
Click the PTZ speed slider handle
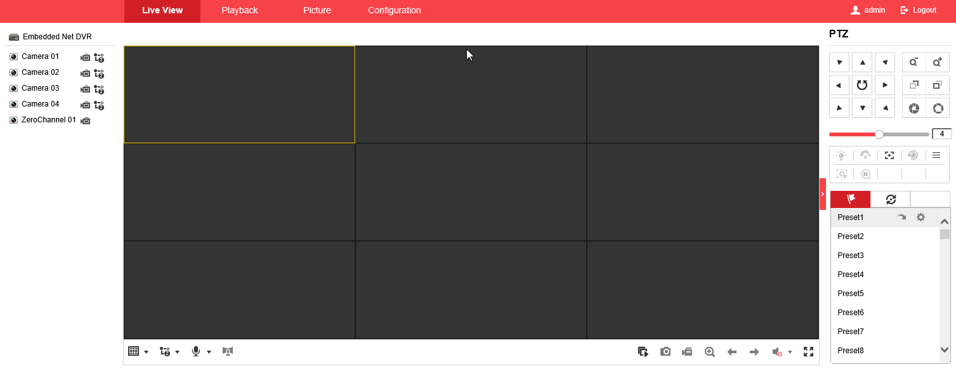pyautogui.click(x=879, y=134)
